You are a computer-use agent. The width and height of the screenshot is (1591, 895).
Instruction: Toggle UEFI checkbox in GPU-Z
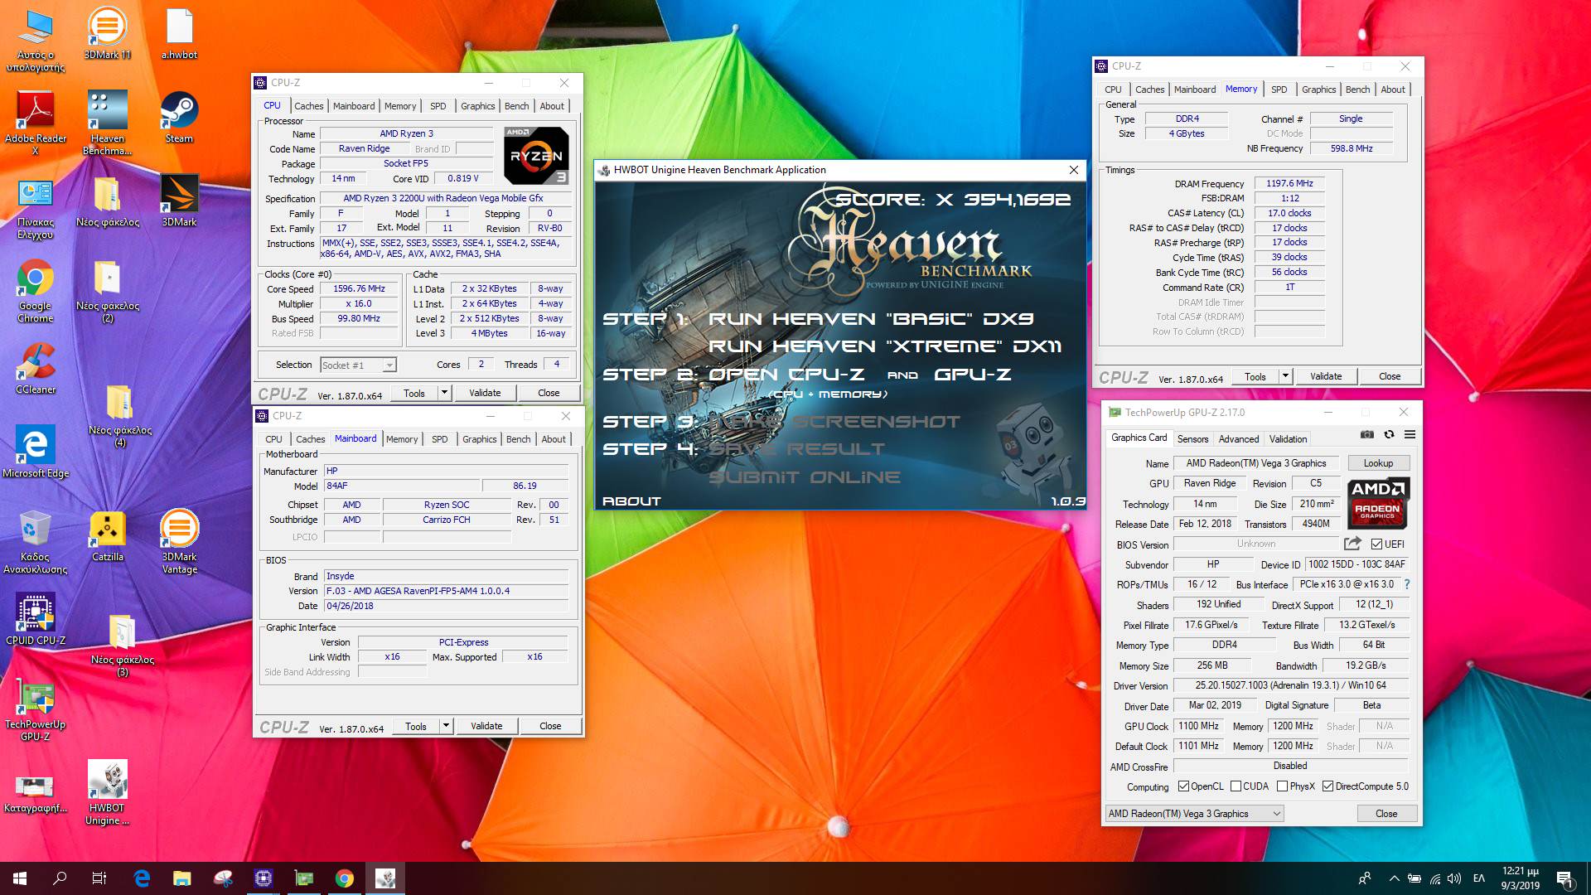(x=1376, y=544)
